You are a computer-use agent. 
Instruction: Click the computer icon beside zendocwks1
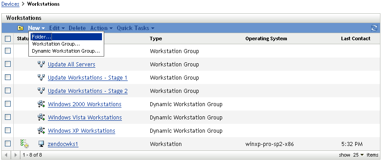(x=41, y=144)
